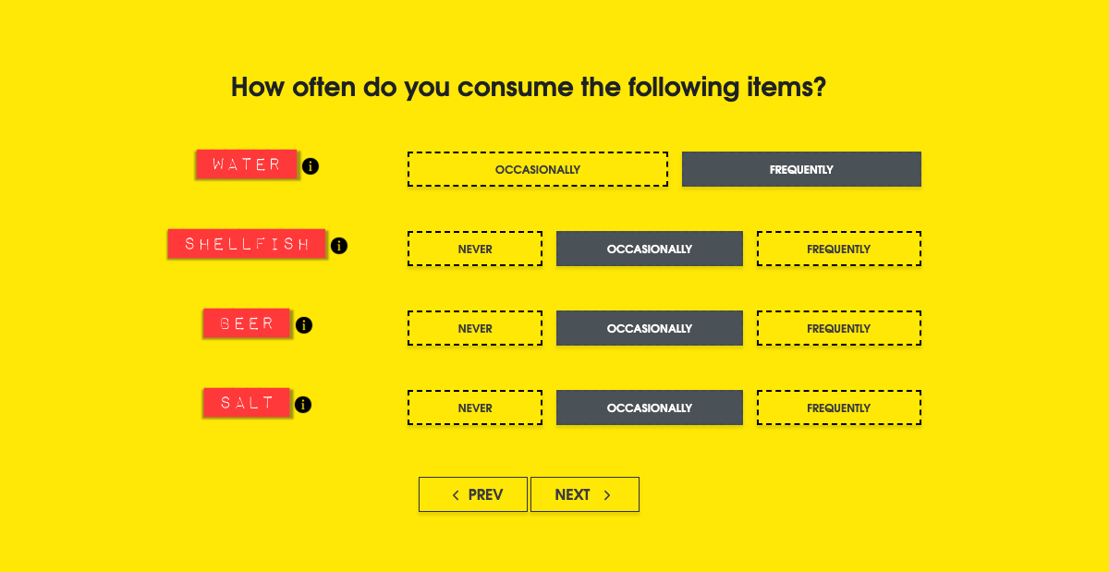The width and height of the screenshot is (1109, 572).
Task: Open the Shellfish info icon
Action: point(339,246)
